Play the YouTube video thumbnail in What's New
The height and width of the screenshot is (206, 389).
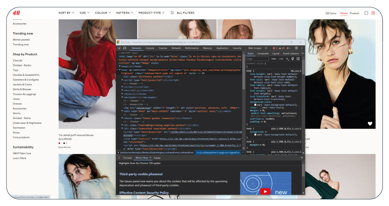tap(265, 191)
